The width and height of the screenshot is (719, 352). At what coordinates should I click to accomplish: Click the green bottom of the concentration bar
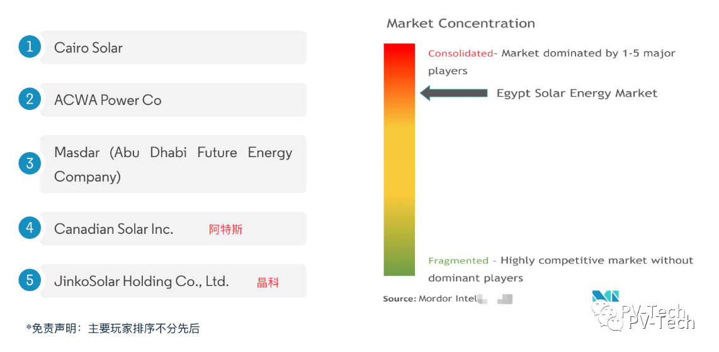(399, 266)
